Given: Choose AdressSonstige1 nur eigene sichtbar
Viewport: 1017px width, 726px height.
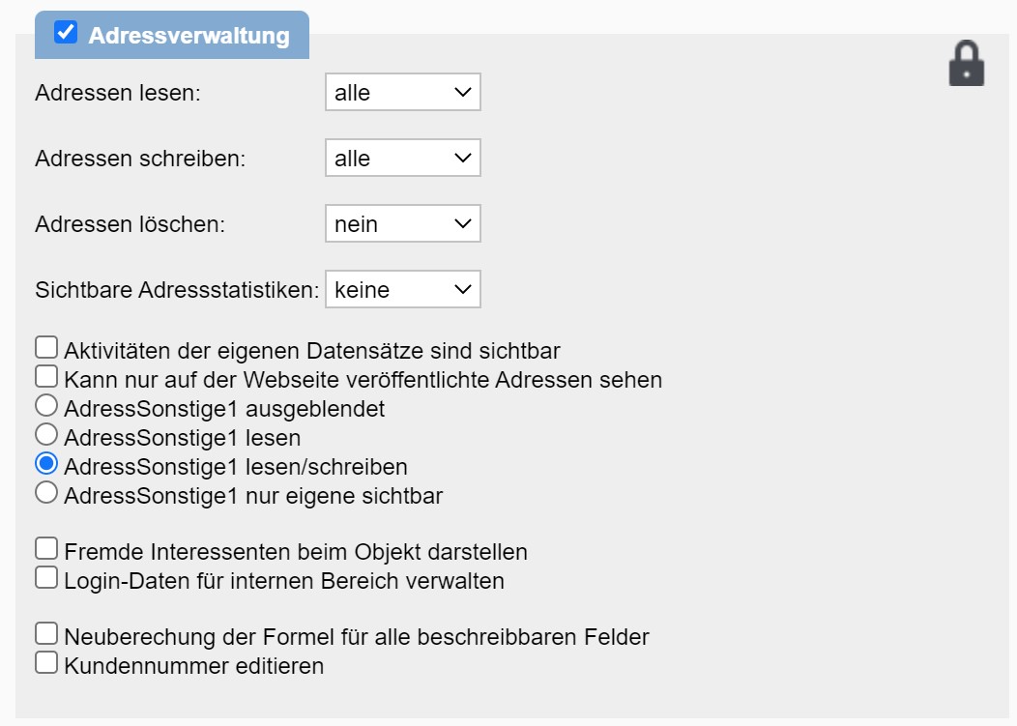Looking at the screenshot, I should [x=46, y=493].
